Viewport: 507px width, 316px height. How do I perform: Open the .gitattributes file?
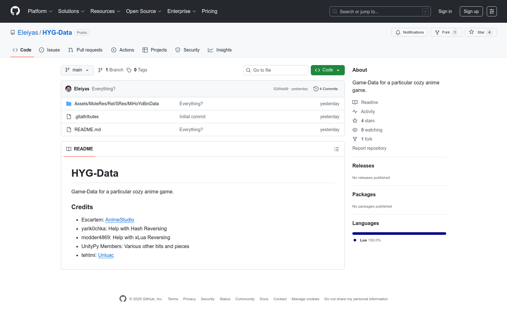pyautogui.click(x=87, y=117)
